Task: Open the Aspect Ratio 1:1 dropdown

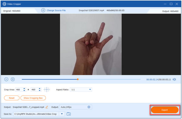Action: click(x=81, y=89)
